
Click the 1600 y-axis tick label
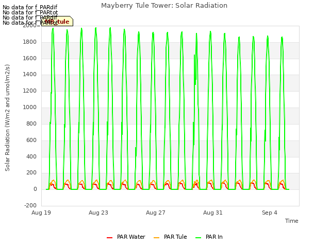click(x=30, y=58)
